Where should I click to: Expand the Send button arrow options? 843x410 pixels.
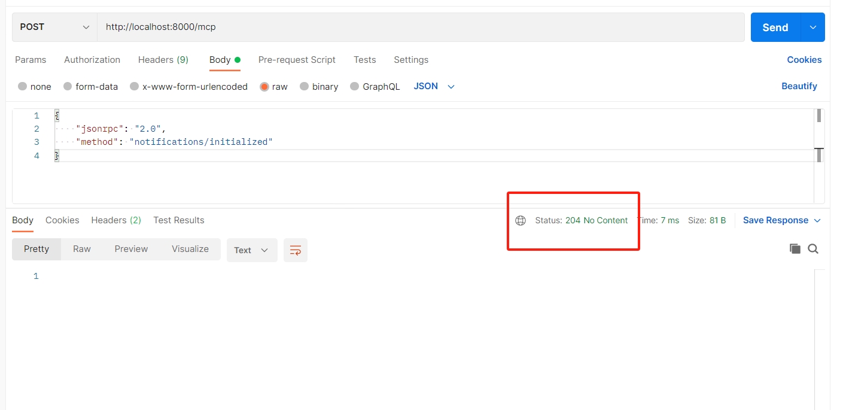point(812,28)
